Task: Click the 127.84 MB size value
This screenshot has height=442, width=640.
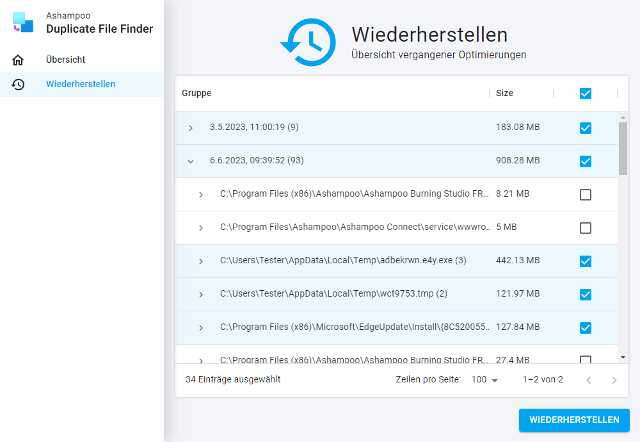Action: point(518,327)
